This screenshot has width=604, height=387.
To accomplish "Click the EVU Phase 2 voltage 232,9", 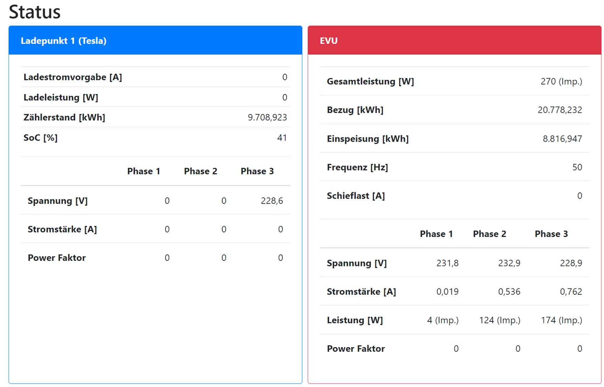I will 509,263.
